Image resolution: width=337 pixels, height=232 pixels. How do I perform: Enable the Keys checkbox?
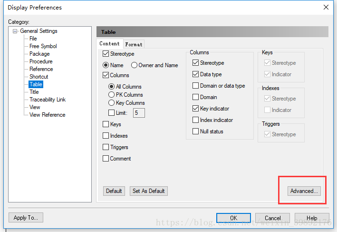click(106, 124)
